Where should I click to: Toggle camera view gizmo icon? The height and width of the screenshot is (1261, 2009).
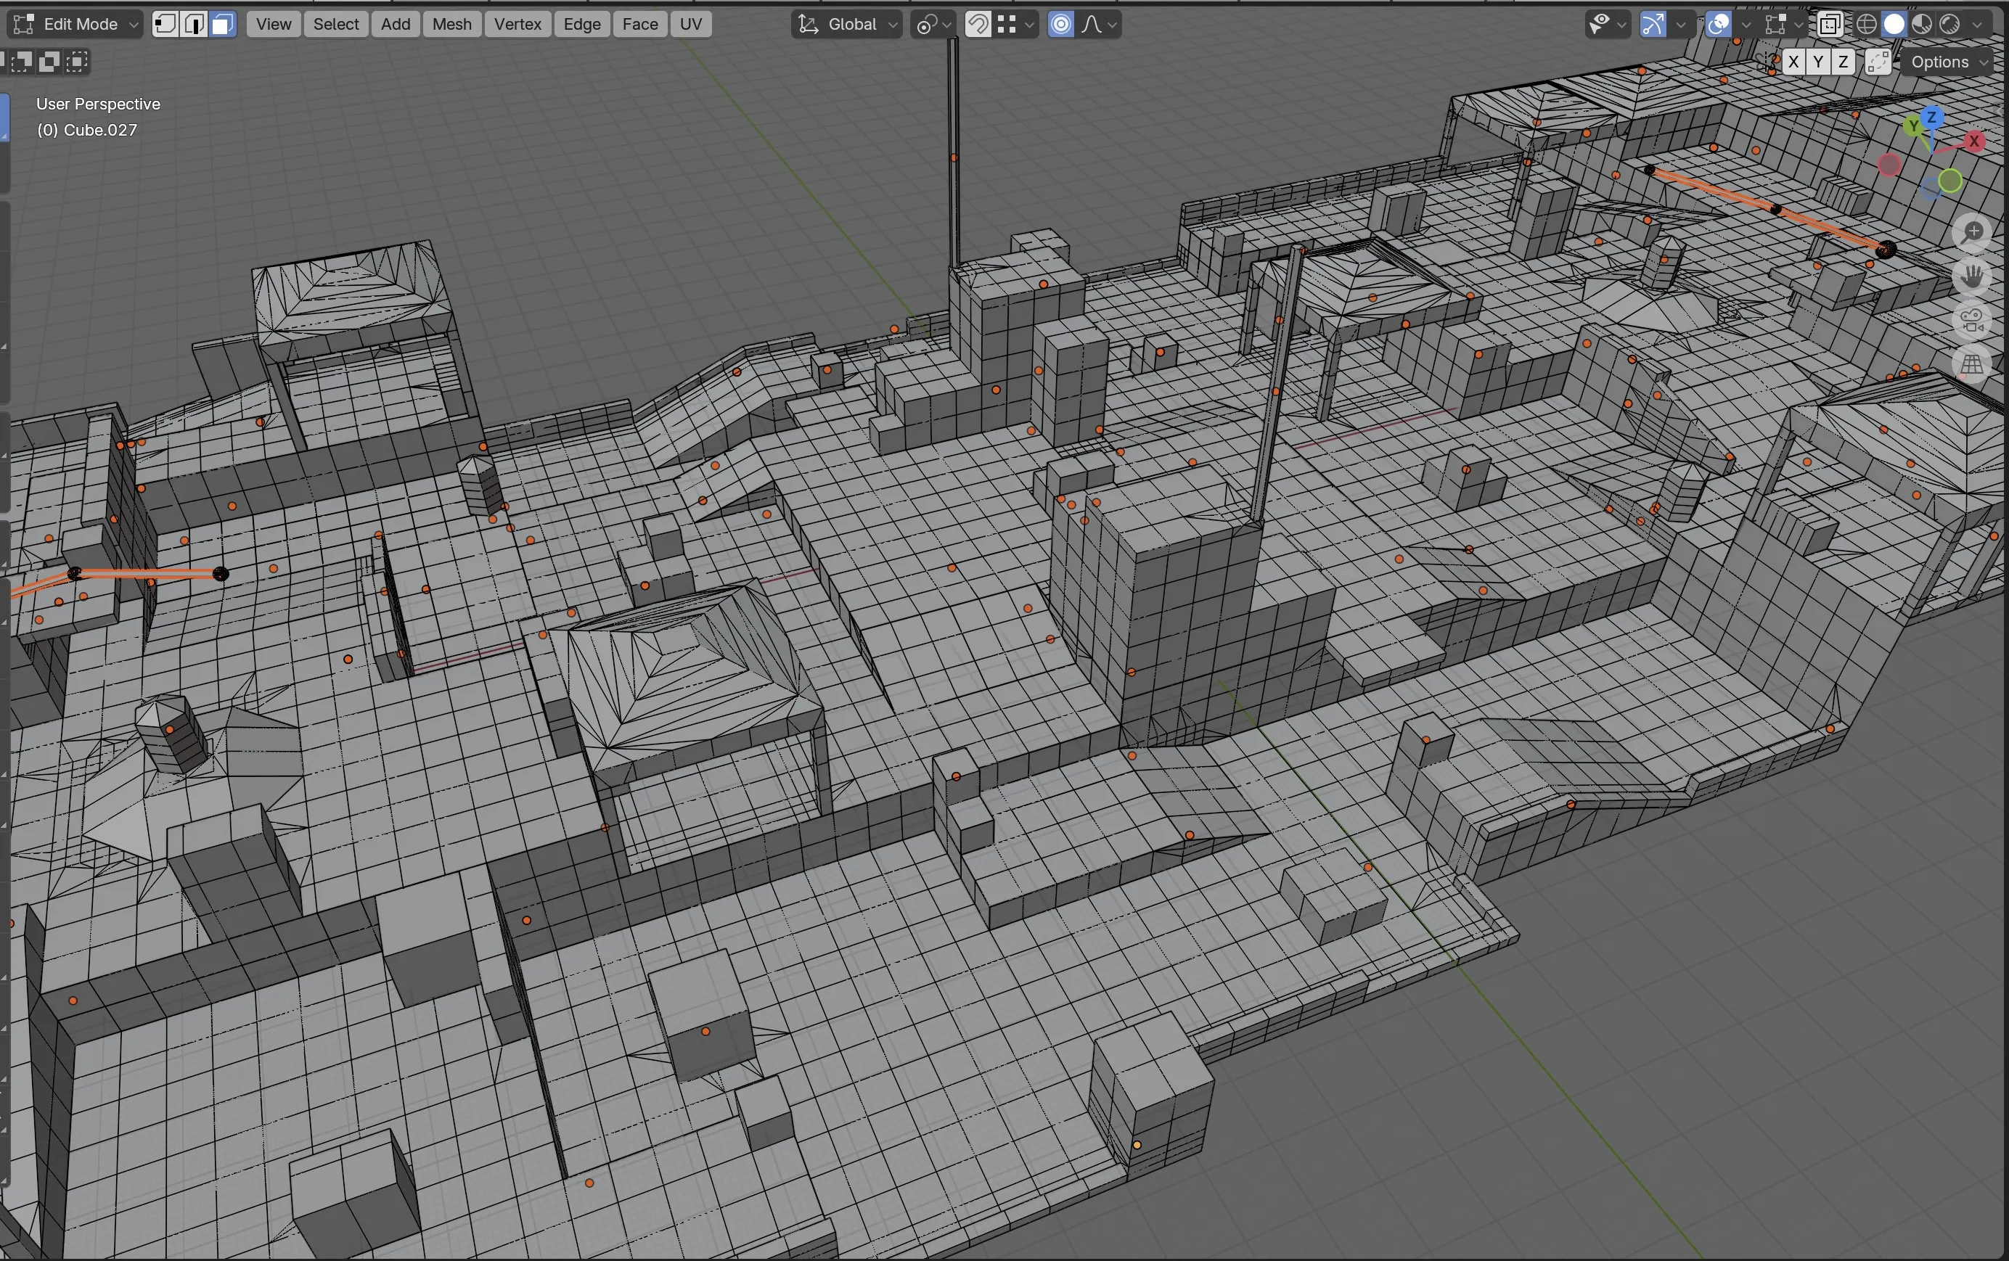1972,319
